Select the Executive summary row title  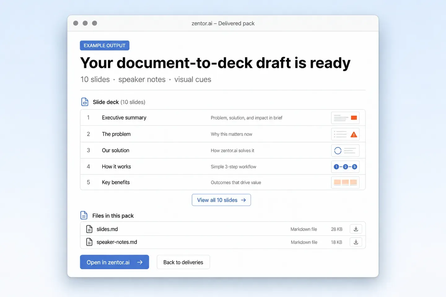(x=124, y=118)
